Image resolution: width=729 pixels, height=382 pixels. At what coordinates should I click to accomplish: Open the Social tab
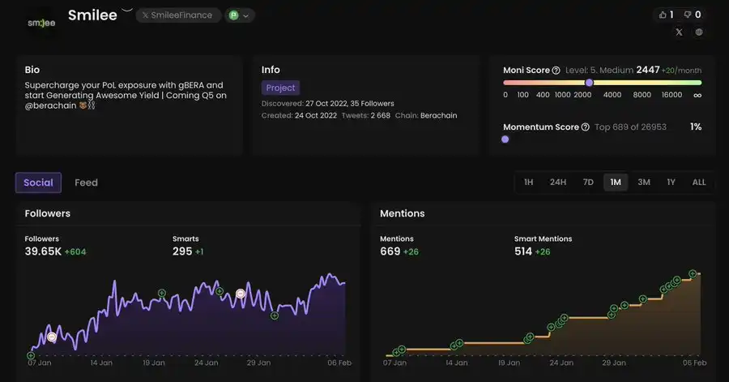click(38, 182)
